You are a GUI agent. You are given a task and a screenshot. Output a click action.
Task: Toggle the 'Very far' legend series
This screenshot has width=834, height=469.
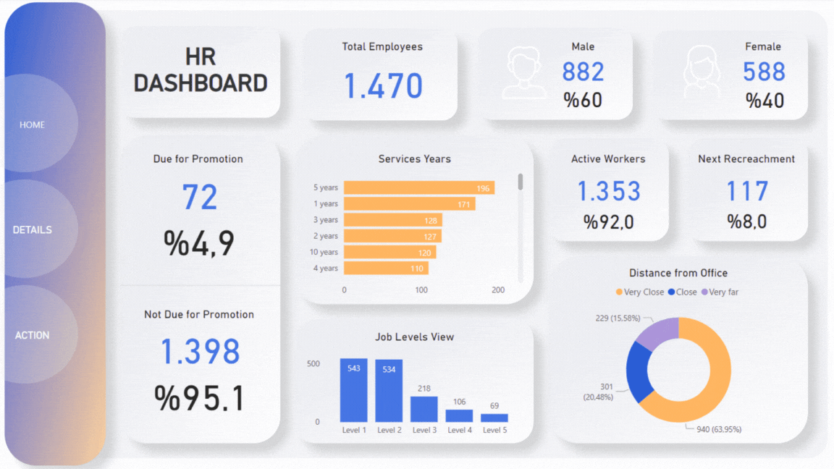pos(722,292)
